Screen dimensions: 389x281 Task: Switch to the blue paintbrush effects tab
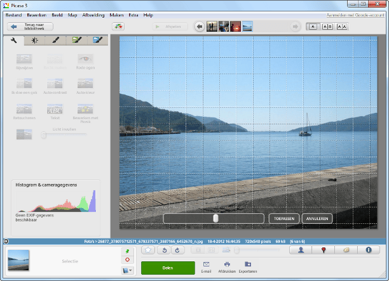pos(97,41)
